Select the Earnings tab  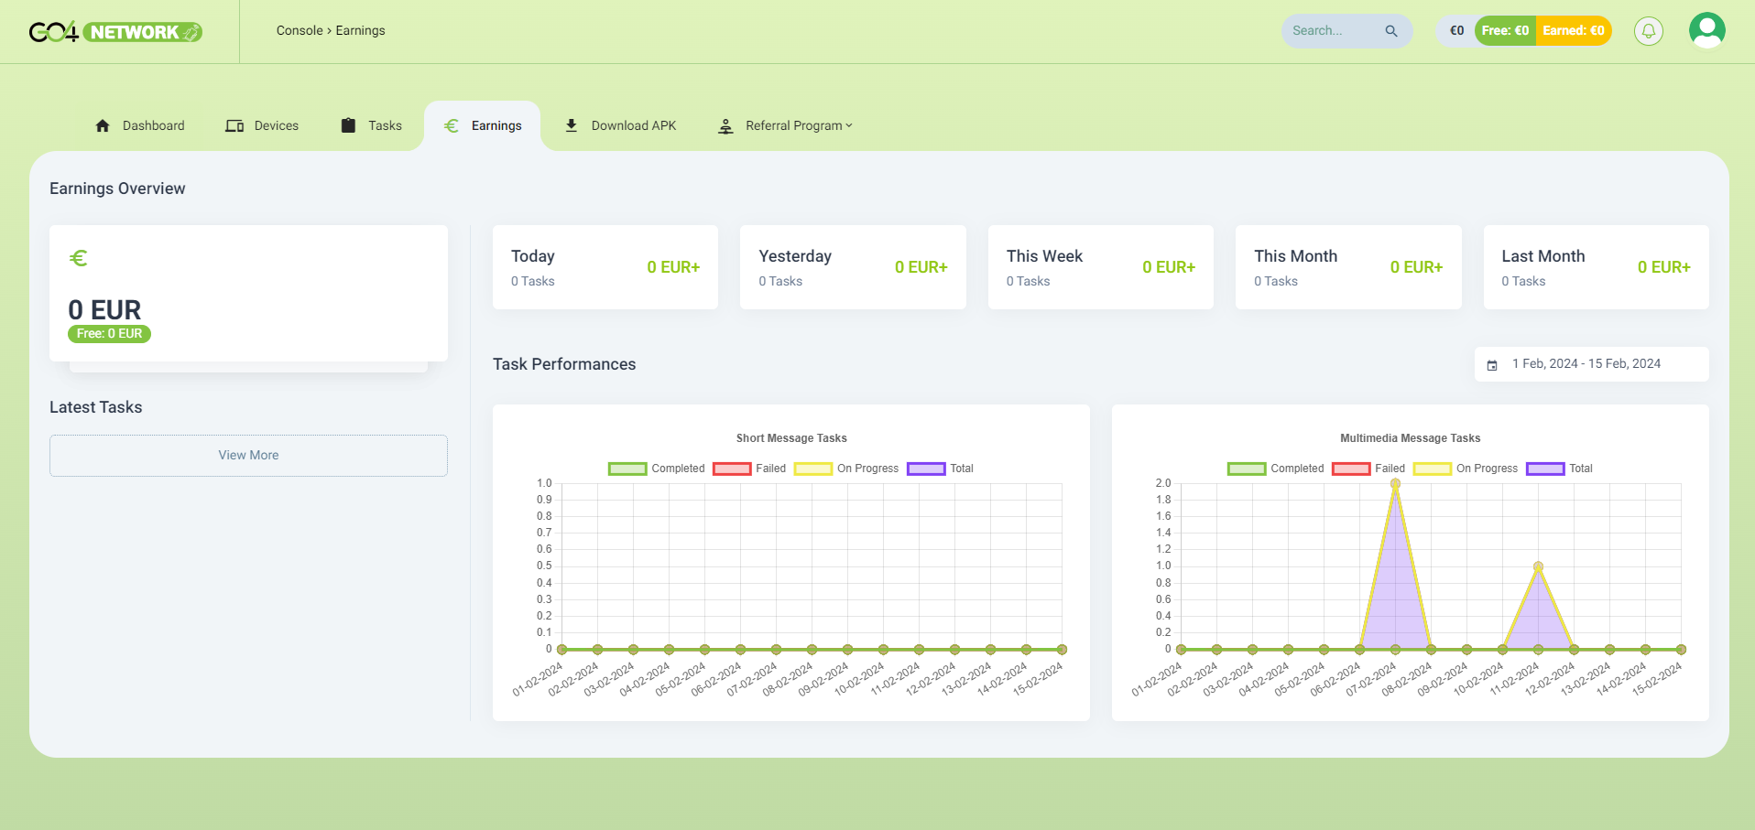(x=483, y=125)
